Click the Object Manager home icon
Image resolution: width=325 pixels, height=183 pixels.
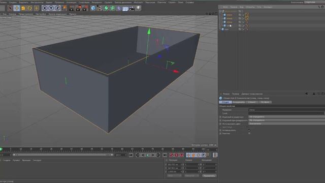(322, 7)
